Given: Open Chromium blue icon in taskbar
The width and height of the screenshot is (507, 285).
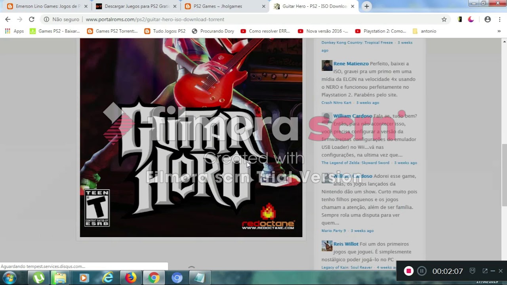Looking at the screenshot, I should (x=177, y=278).
